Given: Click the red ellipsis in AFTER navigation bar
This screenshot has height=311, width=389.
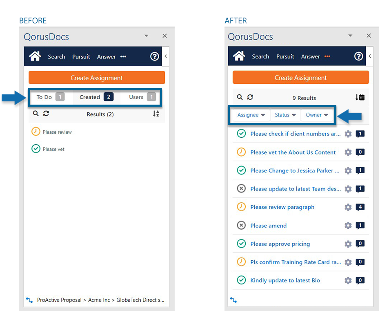Looking at the screenshot, I should click(x=327, y=57).
